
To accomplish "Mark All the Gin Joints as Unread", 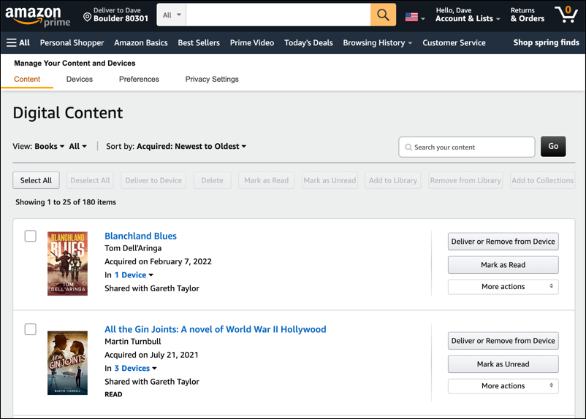I will coord(503,364).
